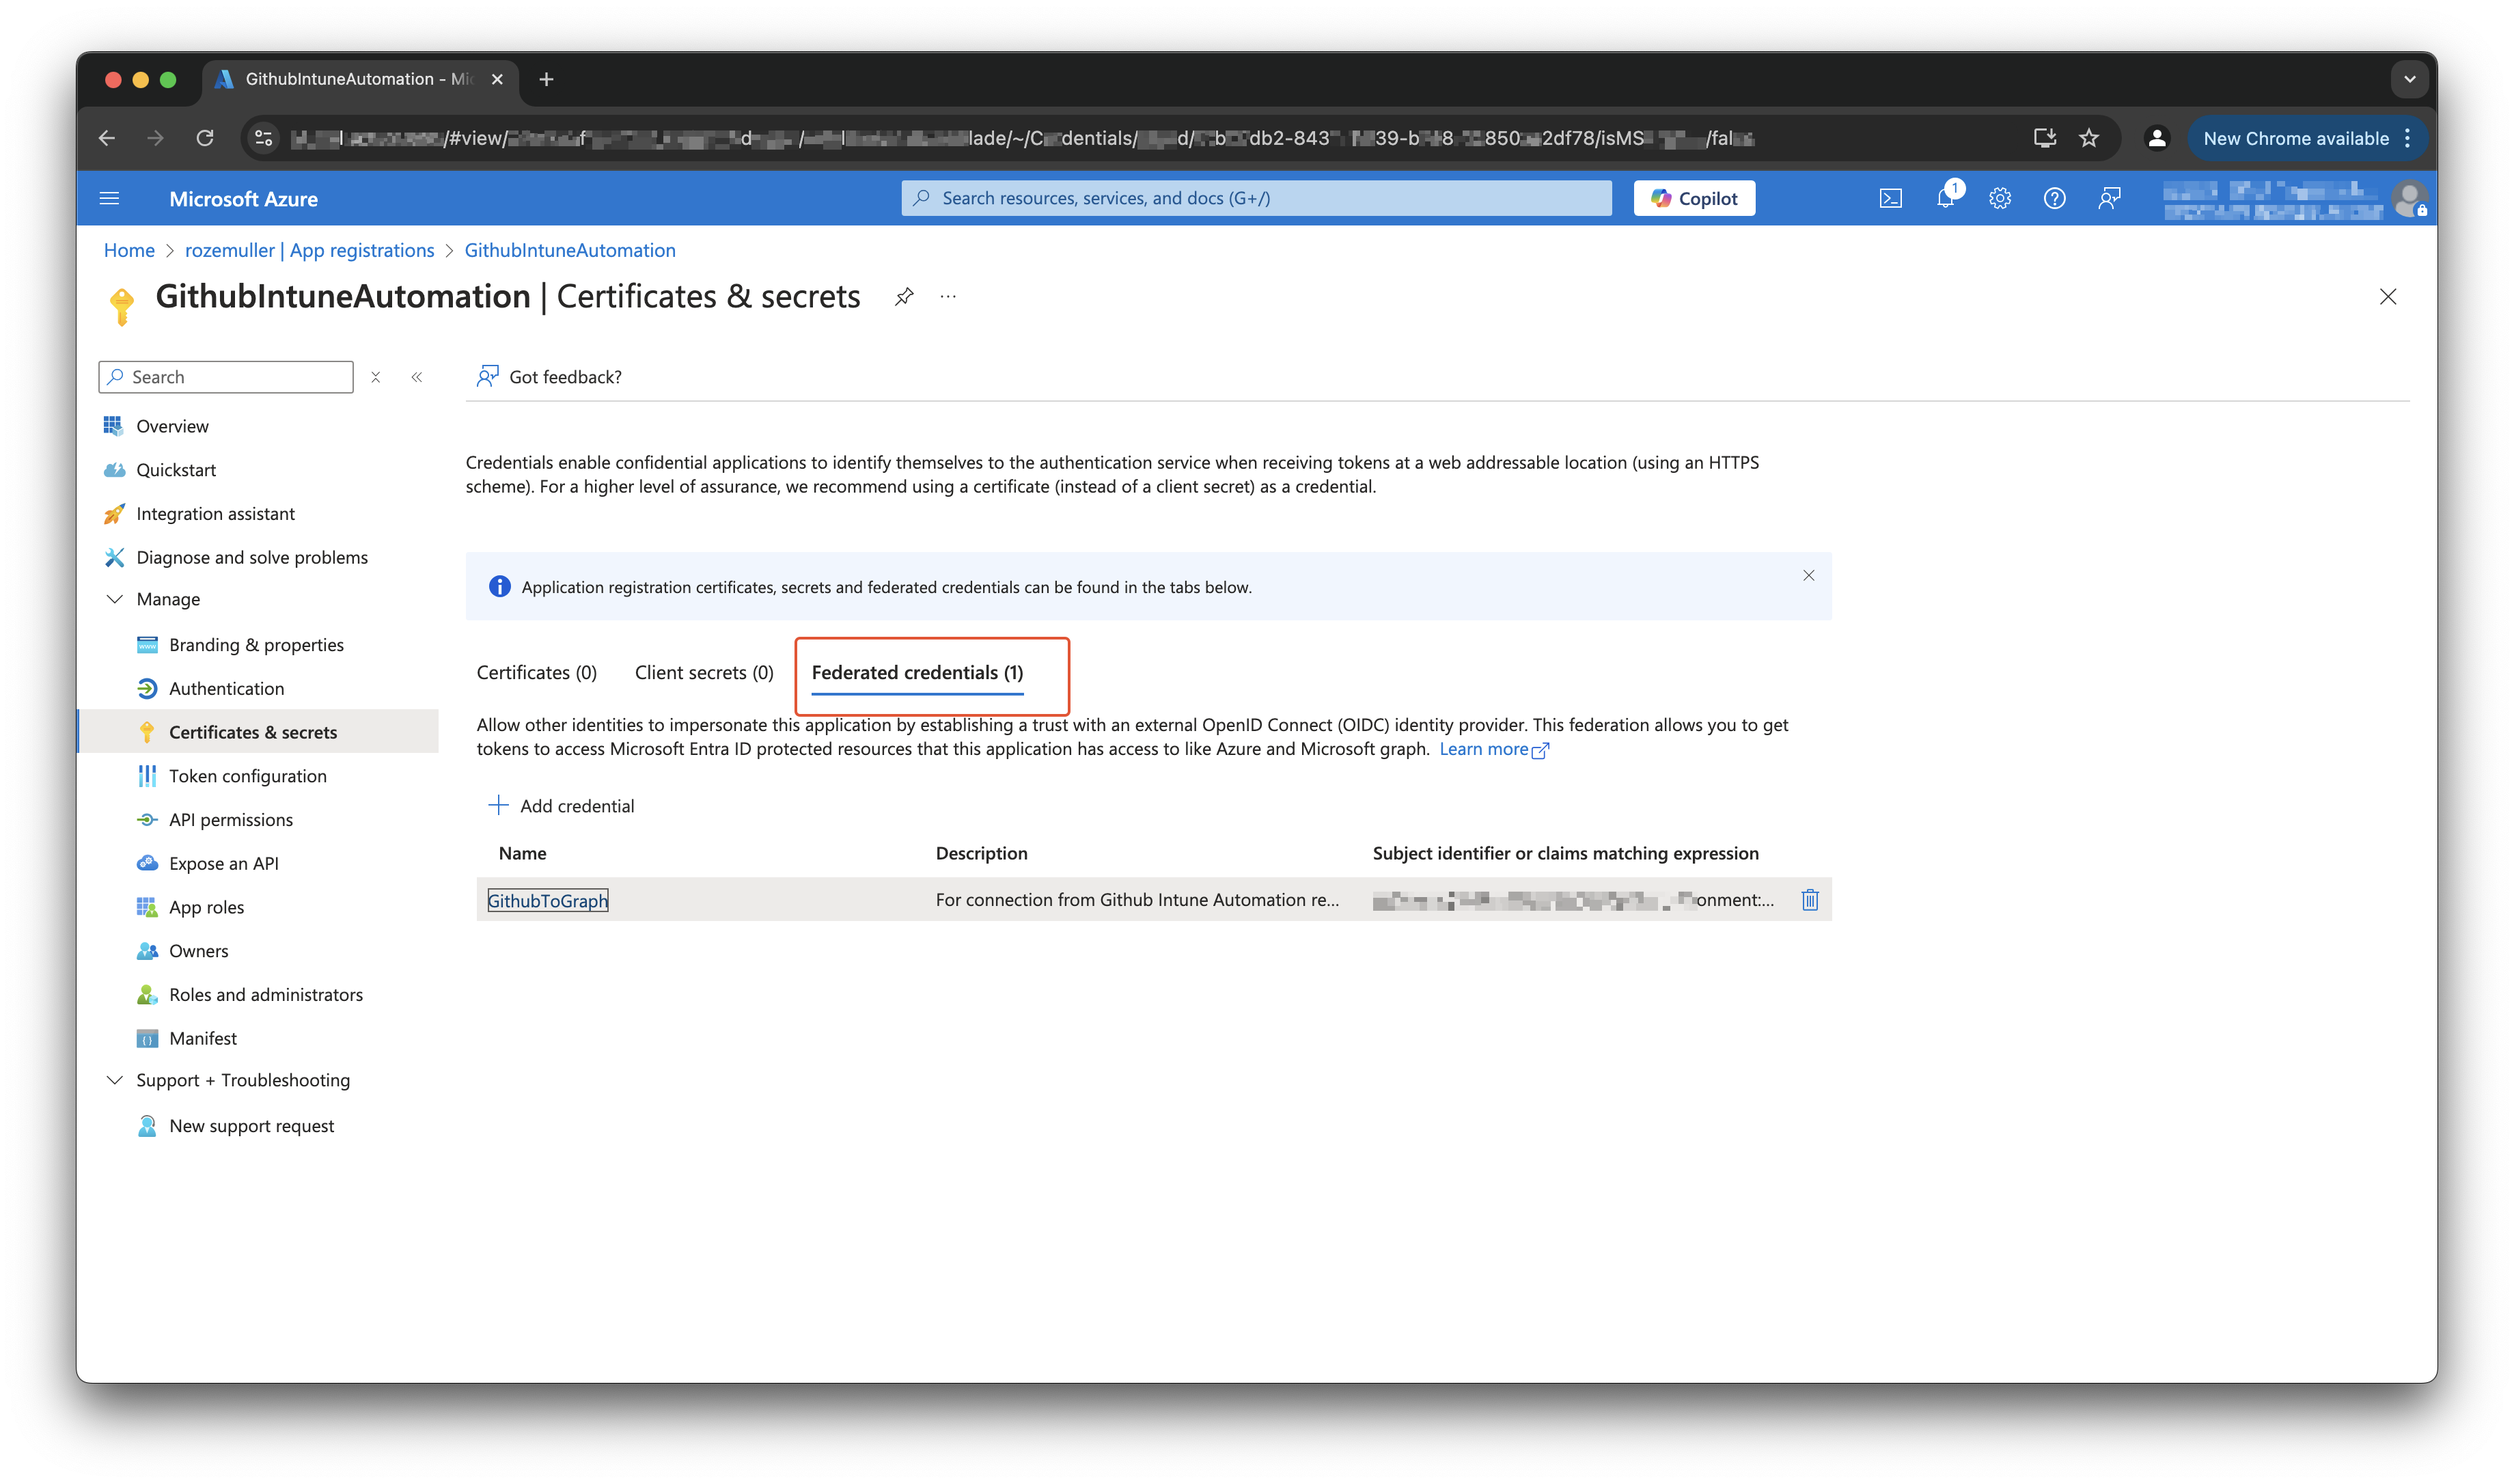Open the Manifest page
Image resolution: width=2514 pixels, height=1484 pixels.
click(203, 1038)
